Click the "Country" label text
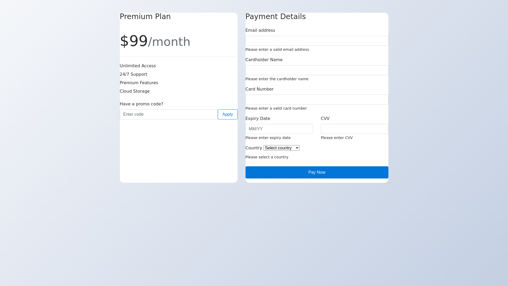This screenshot has height=286, width=508. pos(253,148)
